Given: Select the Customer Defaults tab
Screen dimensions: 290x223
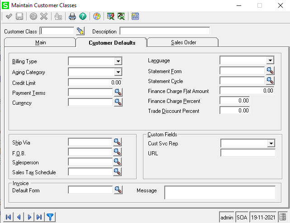Looking at the screenshot, I should 112,42.
